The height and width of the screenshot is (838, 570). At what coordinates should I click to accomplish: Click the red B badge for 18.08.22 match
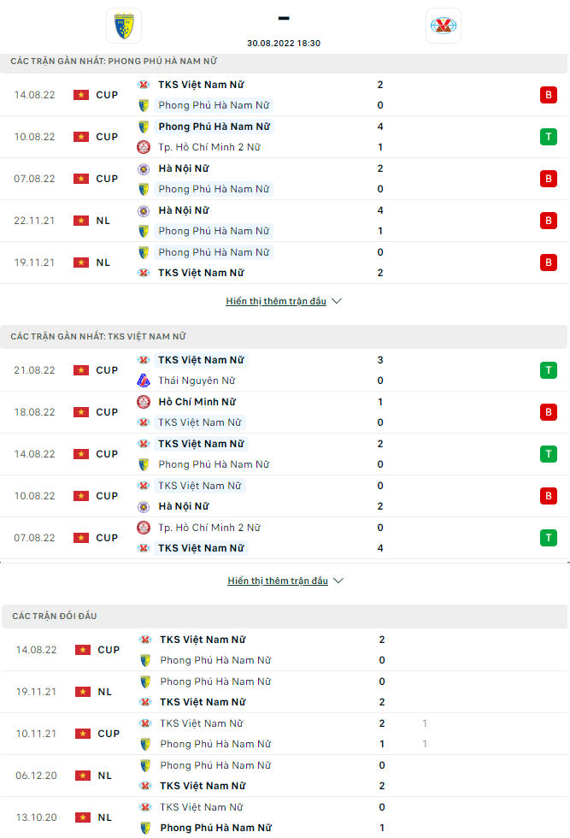point(547,412)
